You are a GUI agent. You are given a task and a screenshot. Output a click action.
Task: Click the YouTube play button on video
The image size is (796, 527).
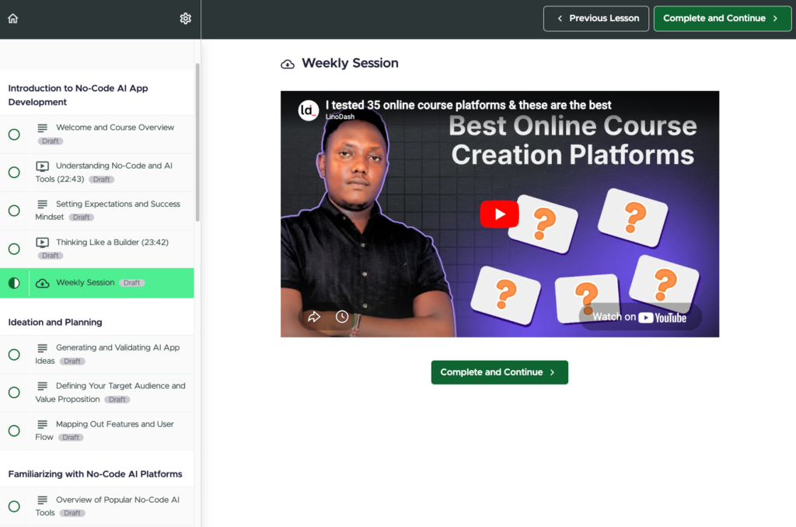[499, 214]
